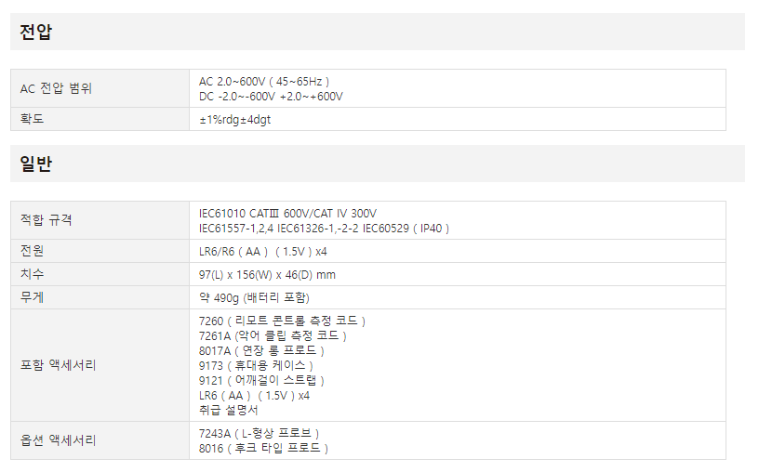Click the 일반 section heading
Viewport: 759px width, 472px height.
[36, 164]
